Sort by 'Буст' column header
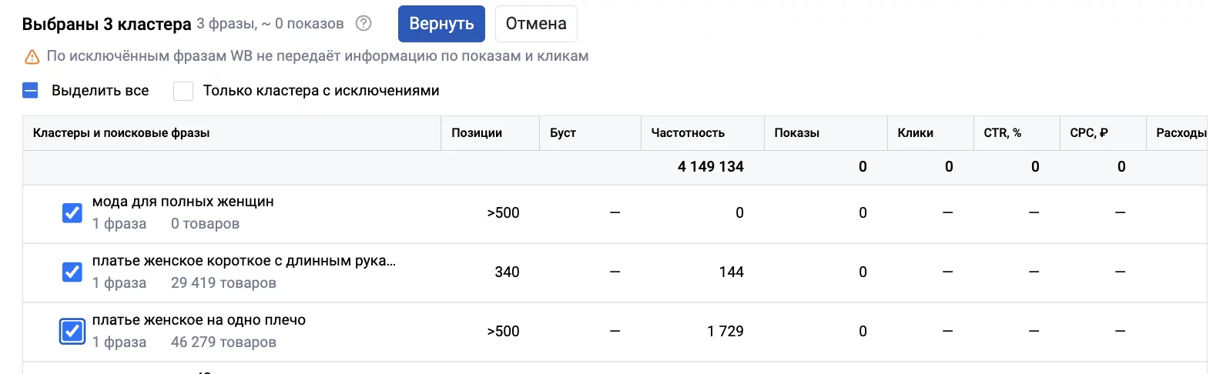Viewport: 1223px width, 374px height. [x=563, y=133]
